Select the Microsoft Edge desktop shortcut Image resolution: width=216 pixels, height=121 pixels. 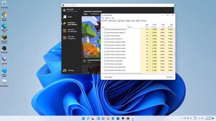4,28
